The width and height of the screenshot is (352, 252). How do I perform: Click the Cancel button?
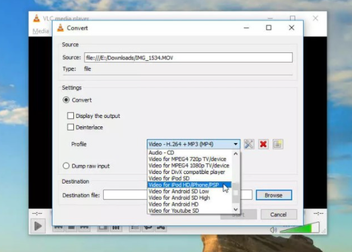(279, 214)
